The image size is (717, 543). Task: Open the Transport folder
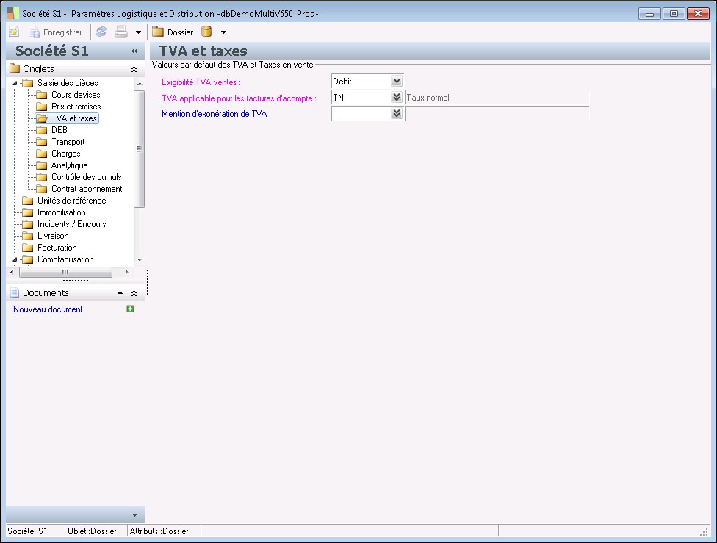[60, 142]
